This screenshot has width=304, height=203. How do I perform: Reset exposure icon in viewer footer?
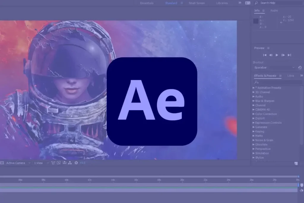[x=76, y=163]
